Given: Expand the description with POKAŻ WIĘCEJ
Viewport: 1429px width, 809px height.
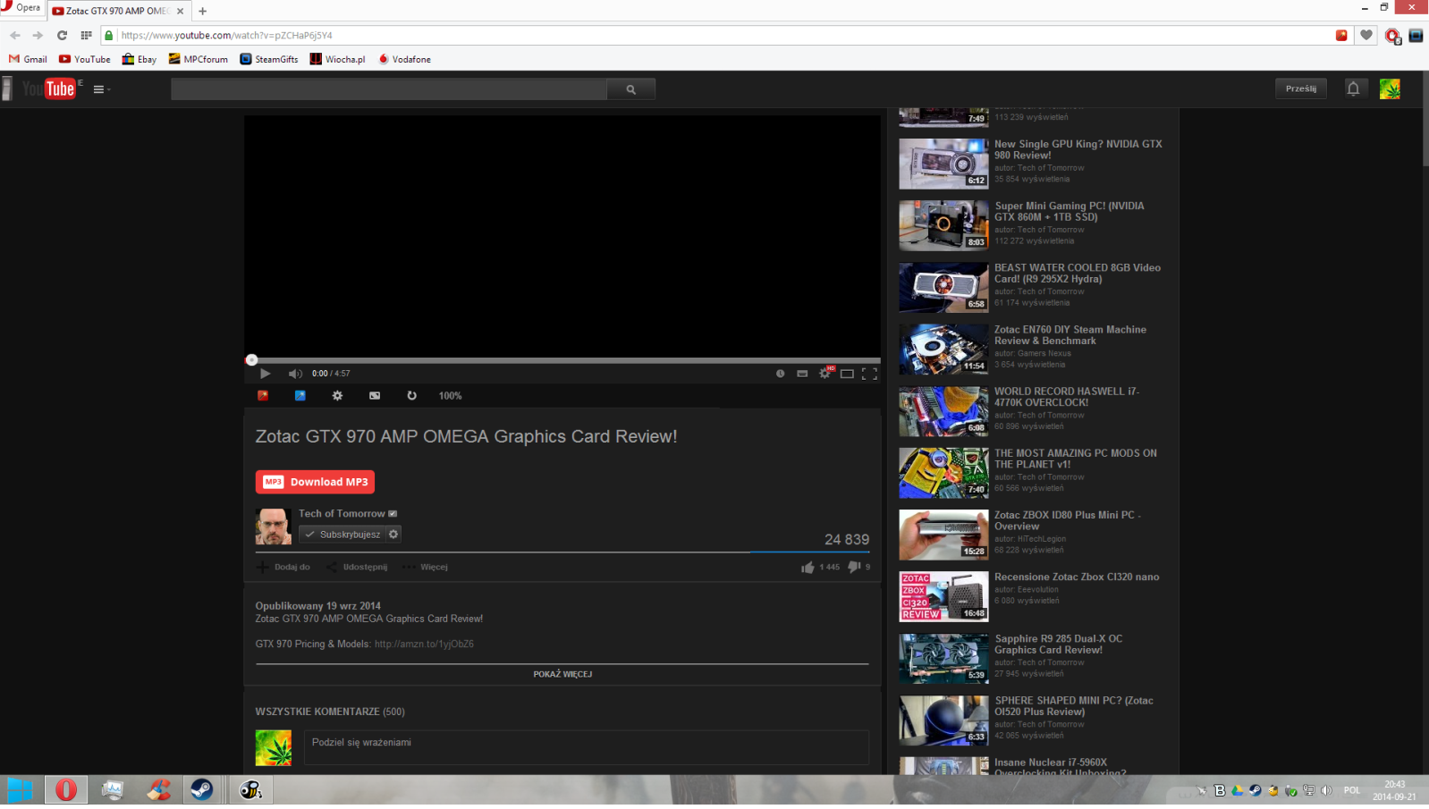Looking at the screenshot, I should [x=562, y=674].
